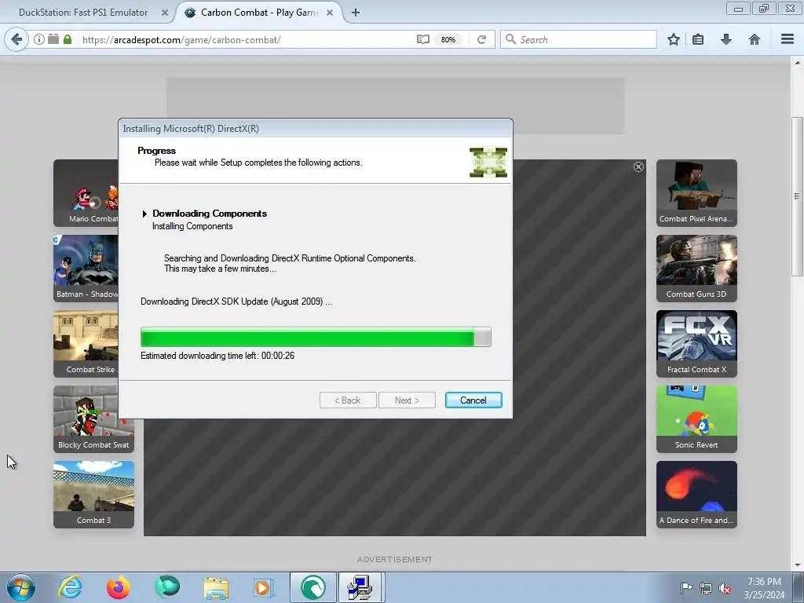Image resolution: width=804 pixels, height=603 pixels.
Task: Click the muted volume icon in tray
Action: click(x=725, y=588)
